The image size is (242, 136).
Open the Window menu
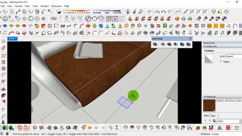45,6
